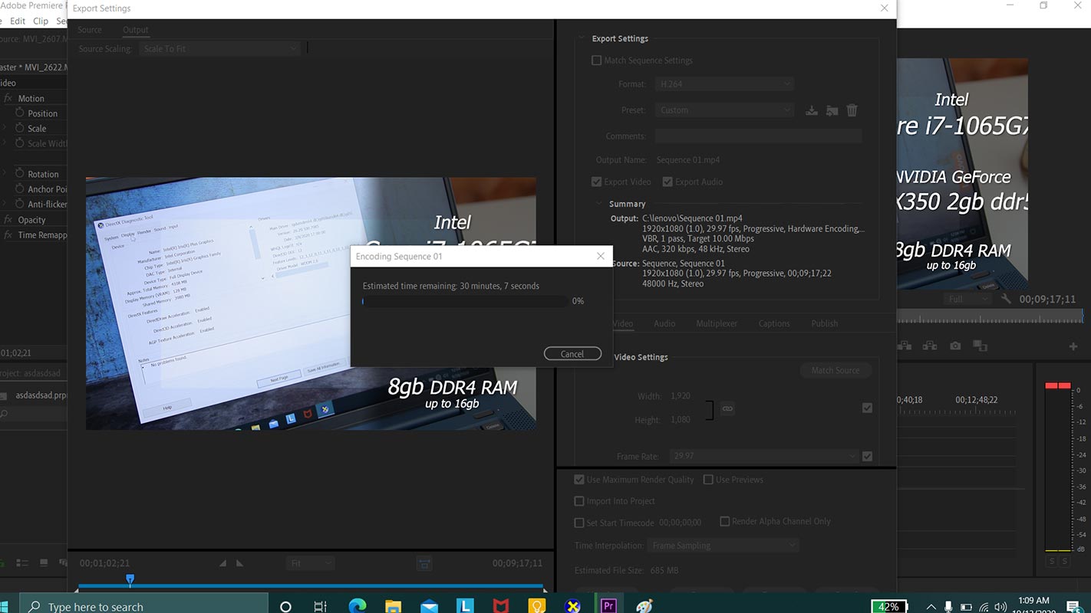Open the Frame Rate 29.97 dropdown
The height and width of the screenshot is (613, 1091).
tap(764, 456)
